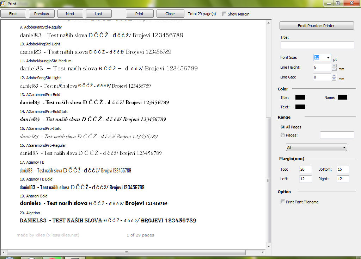361x259 pixels.
Task: Click font label 17. Agency FB
Action: click(32, 162)
